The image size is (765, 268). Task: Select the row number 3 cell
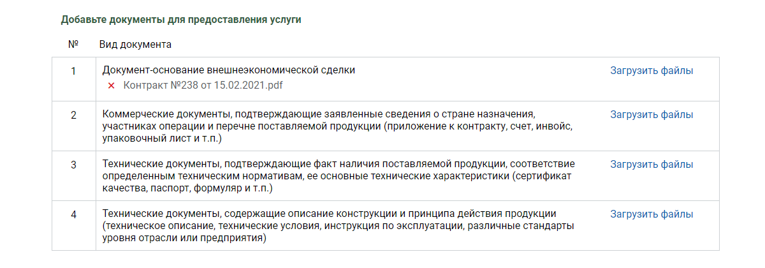pos(73,175)
